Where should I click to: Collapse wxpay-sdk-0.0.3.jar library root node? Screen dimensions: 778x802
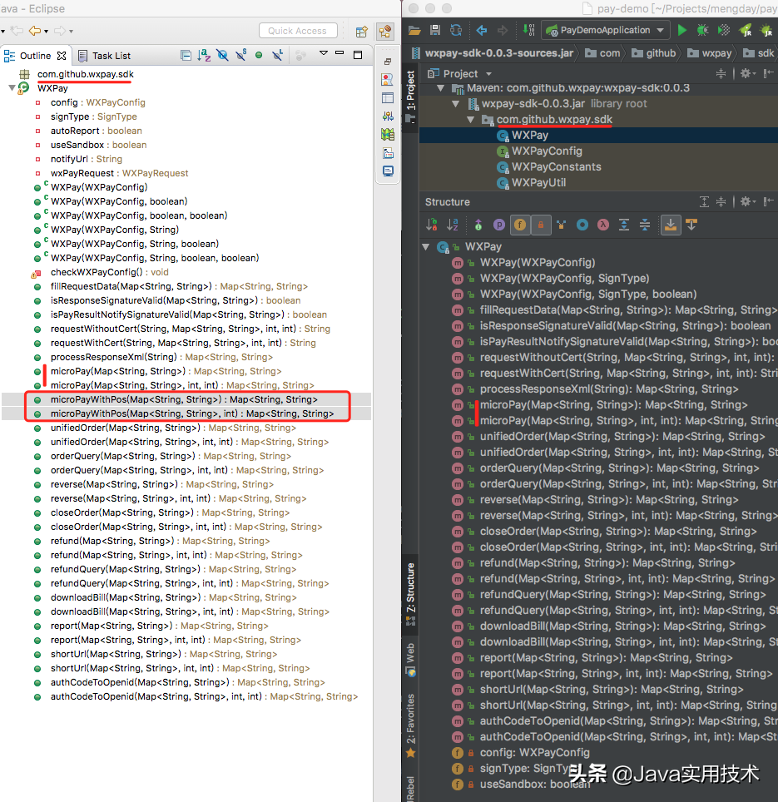coord(456,104)
